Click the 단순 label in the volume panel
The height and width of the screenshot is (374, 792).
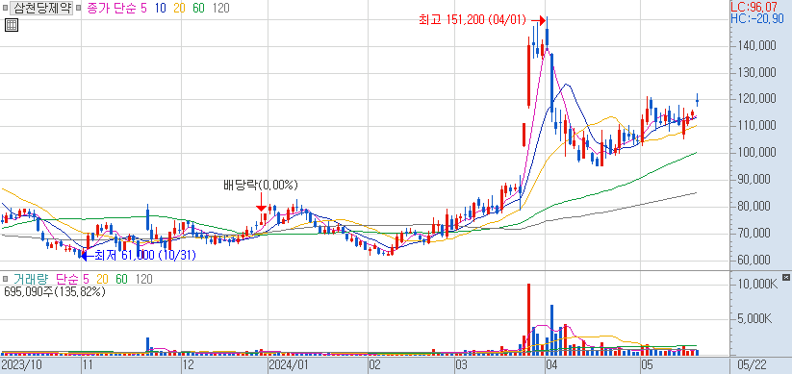pos(67,279)
